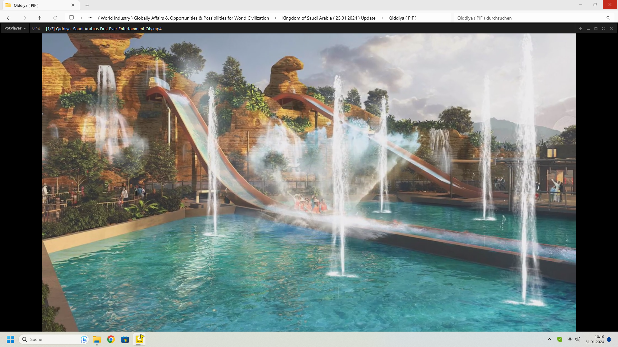Open the World Industry Globally Affairs breadcrumb folder
This screenshot has width=618, height=347.
coord(183,18)
